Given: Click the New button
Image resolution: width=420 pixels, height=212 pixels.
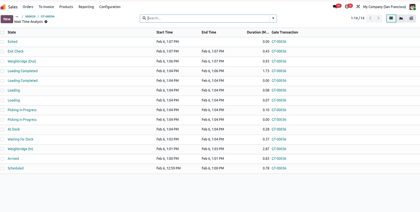Looking at the screenshot, I should [x=7, y=19].
